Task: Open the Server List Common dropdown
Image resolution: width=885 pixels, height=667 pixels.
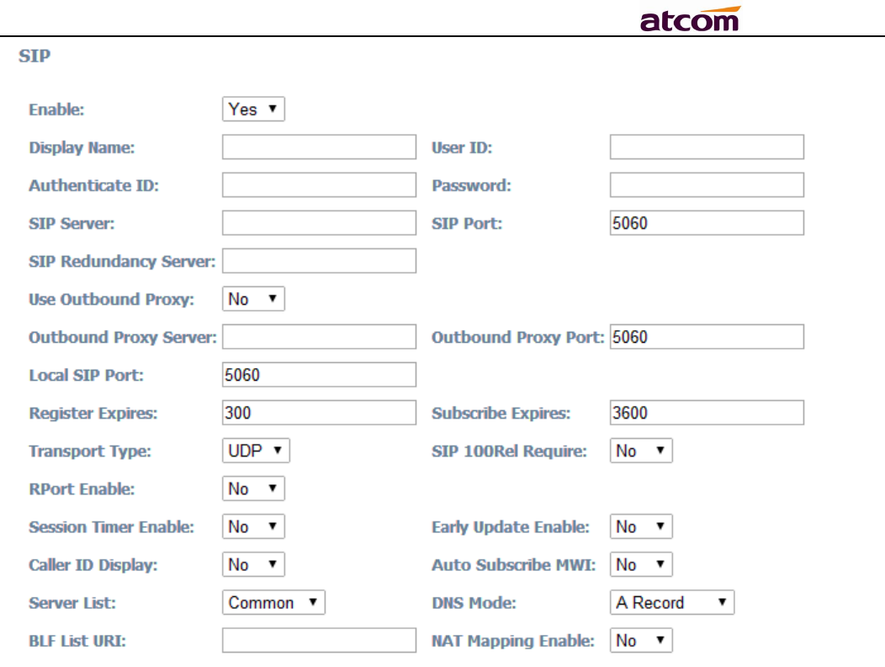Action: (x=273, y=602)
